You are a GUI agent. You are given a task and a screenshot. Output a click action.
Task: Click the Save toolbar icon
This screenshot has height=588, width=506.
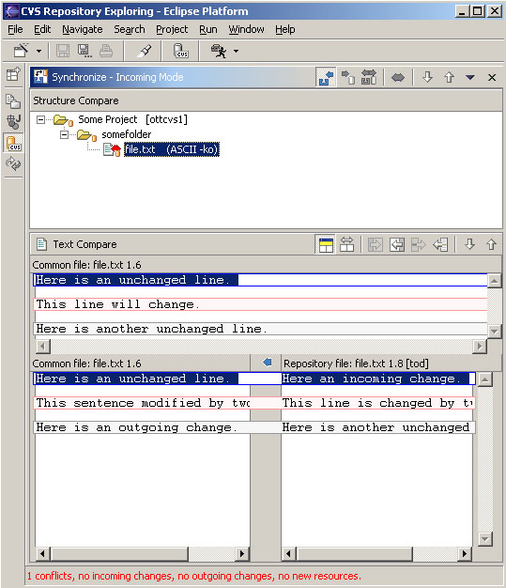63,50
